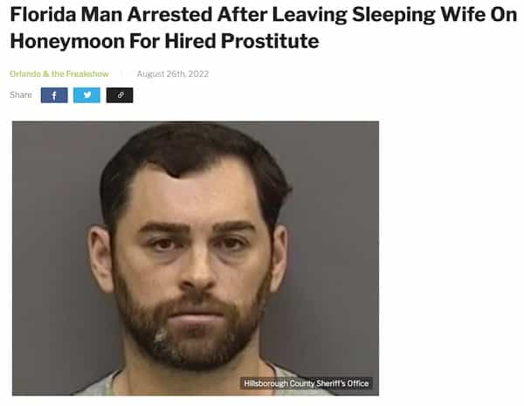Click the "Florida Man Arrested" headline
Viewport: 524px width, 406px height.
pyautogui.click(x=264, y=28)
